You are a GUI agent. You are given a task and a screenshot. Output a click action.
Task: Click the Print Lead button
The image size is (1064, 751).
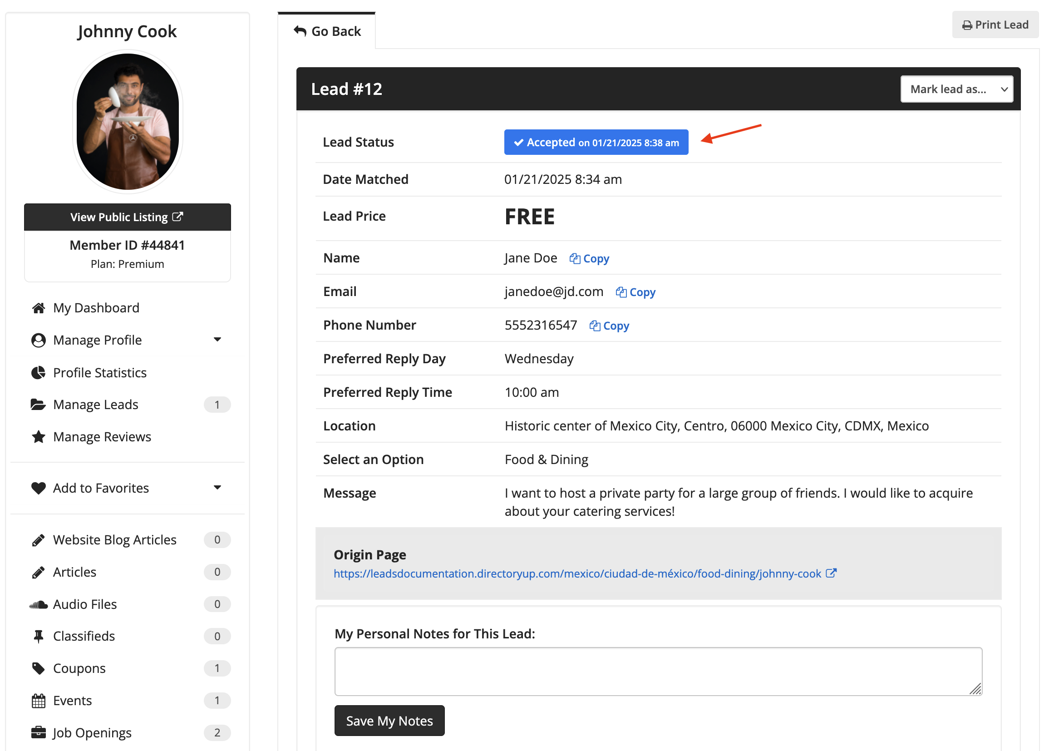coord(995,25)
